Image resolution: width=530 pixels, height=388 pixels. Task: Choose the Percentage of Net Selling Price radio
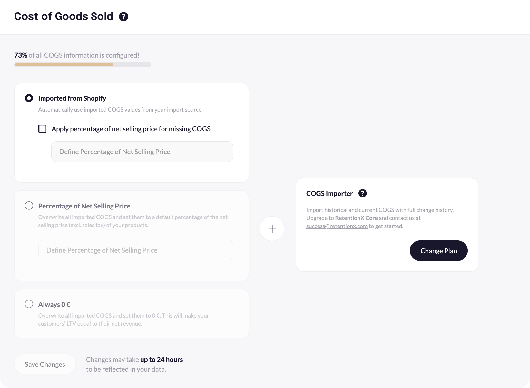tap(29, 206)
